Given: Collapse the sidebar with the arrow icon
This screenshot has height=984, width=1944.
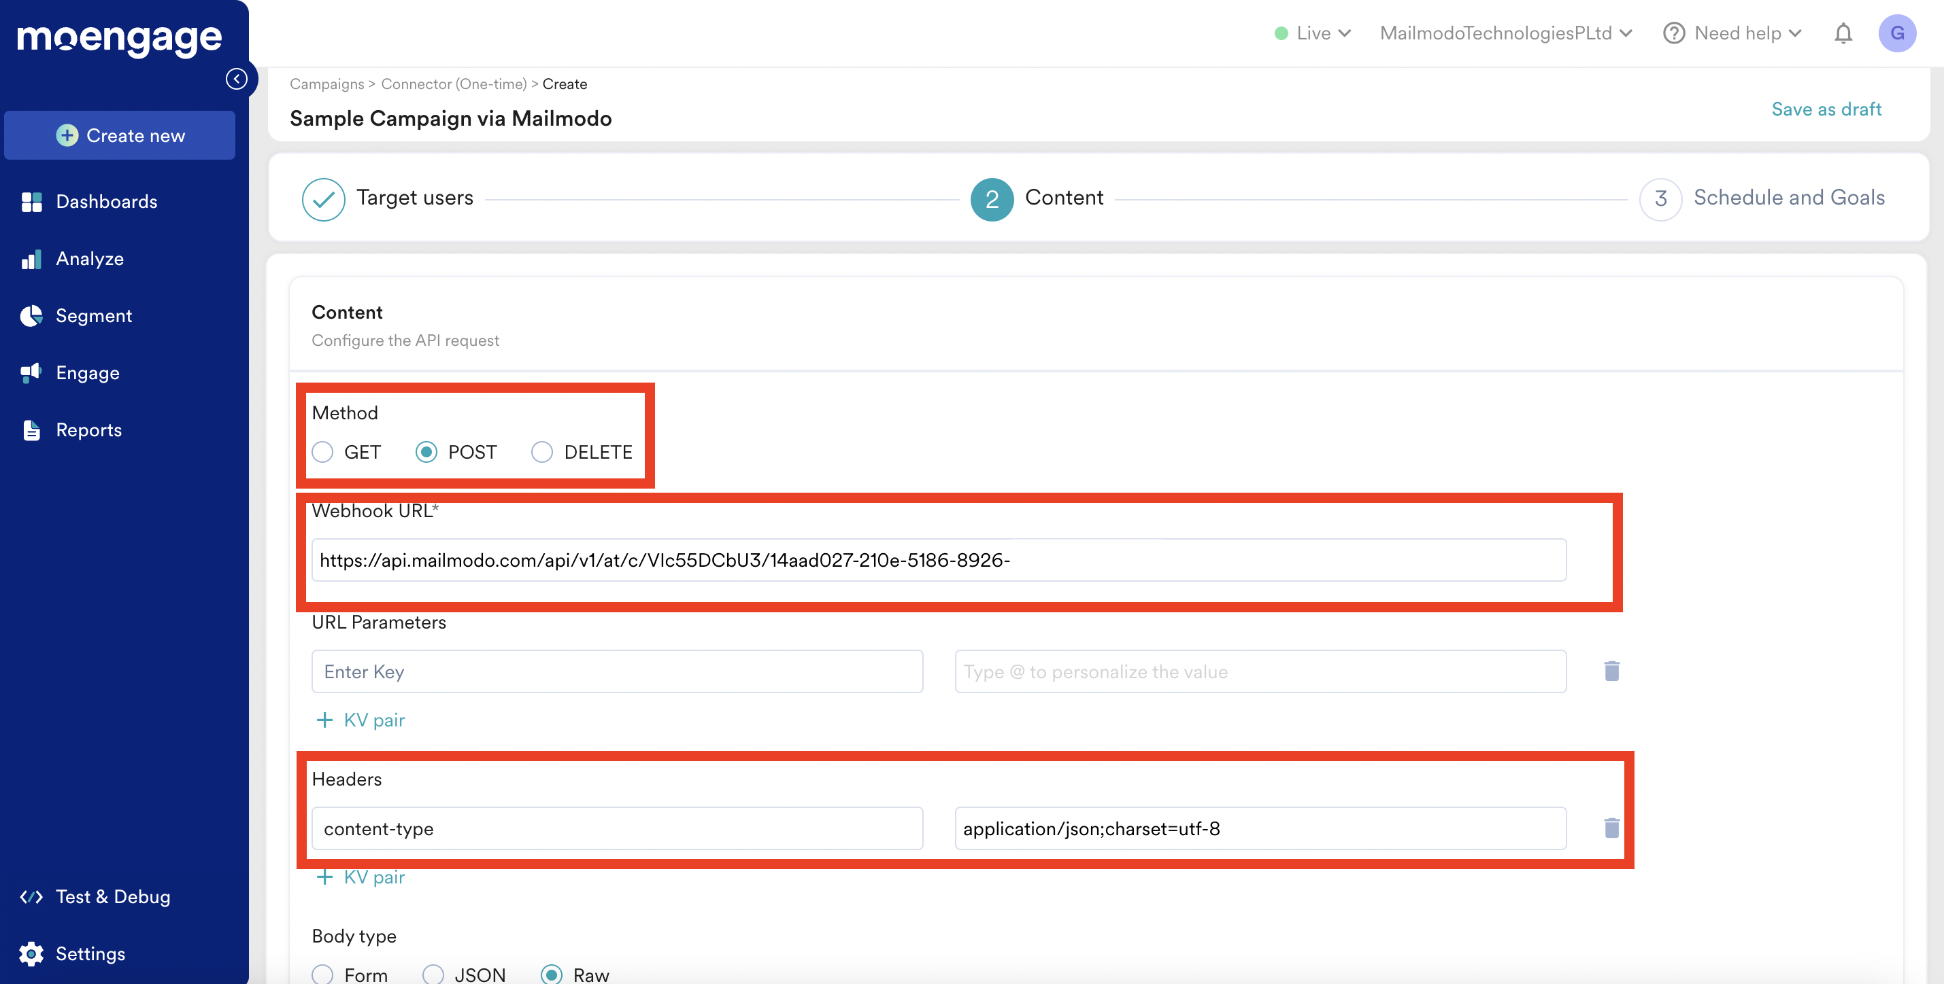Looking at the screenshot, I should point(236,78).
